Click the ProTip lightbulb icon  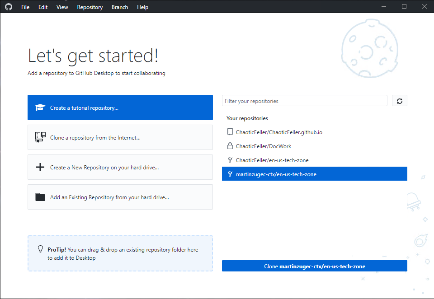coord(40,248)
